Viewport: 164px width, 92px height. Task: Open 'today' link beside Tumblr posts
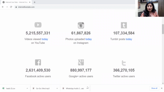[x=129, y=39]
